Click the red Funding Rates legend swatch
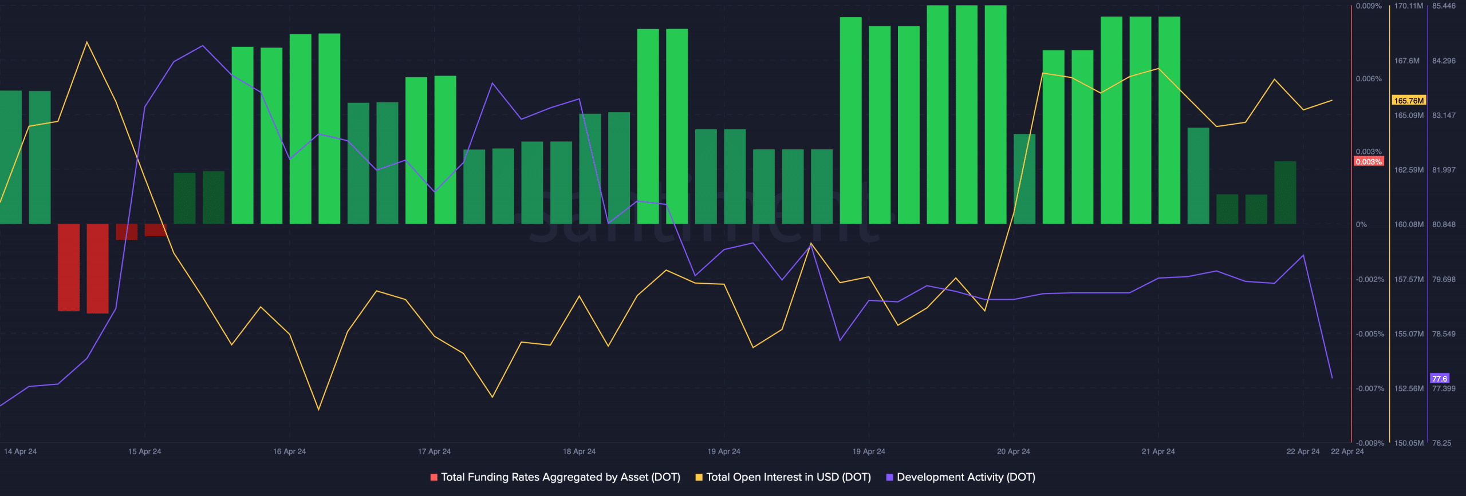Image resolution: width=1466 pixels, height=496 pixels. (x=434, y=477)
